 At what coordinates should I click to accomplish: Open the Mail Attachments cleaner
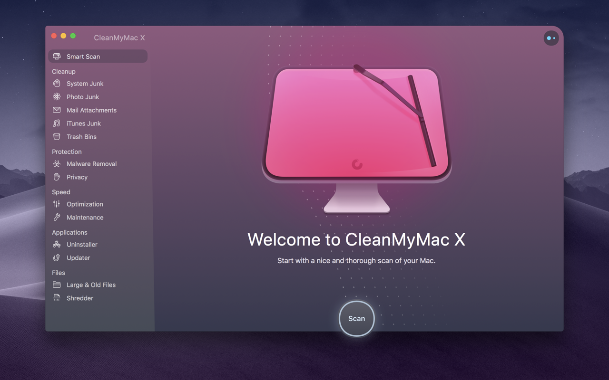tap(57, 110)
